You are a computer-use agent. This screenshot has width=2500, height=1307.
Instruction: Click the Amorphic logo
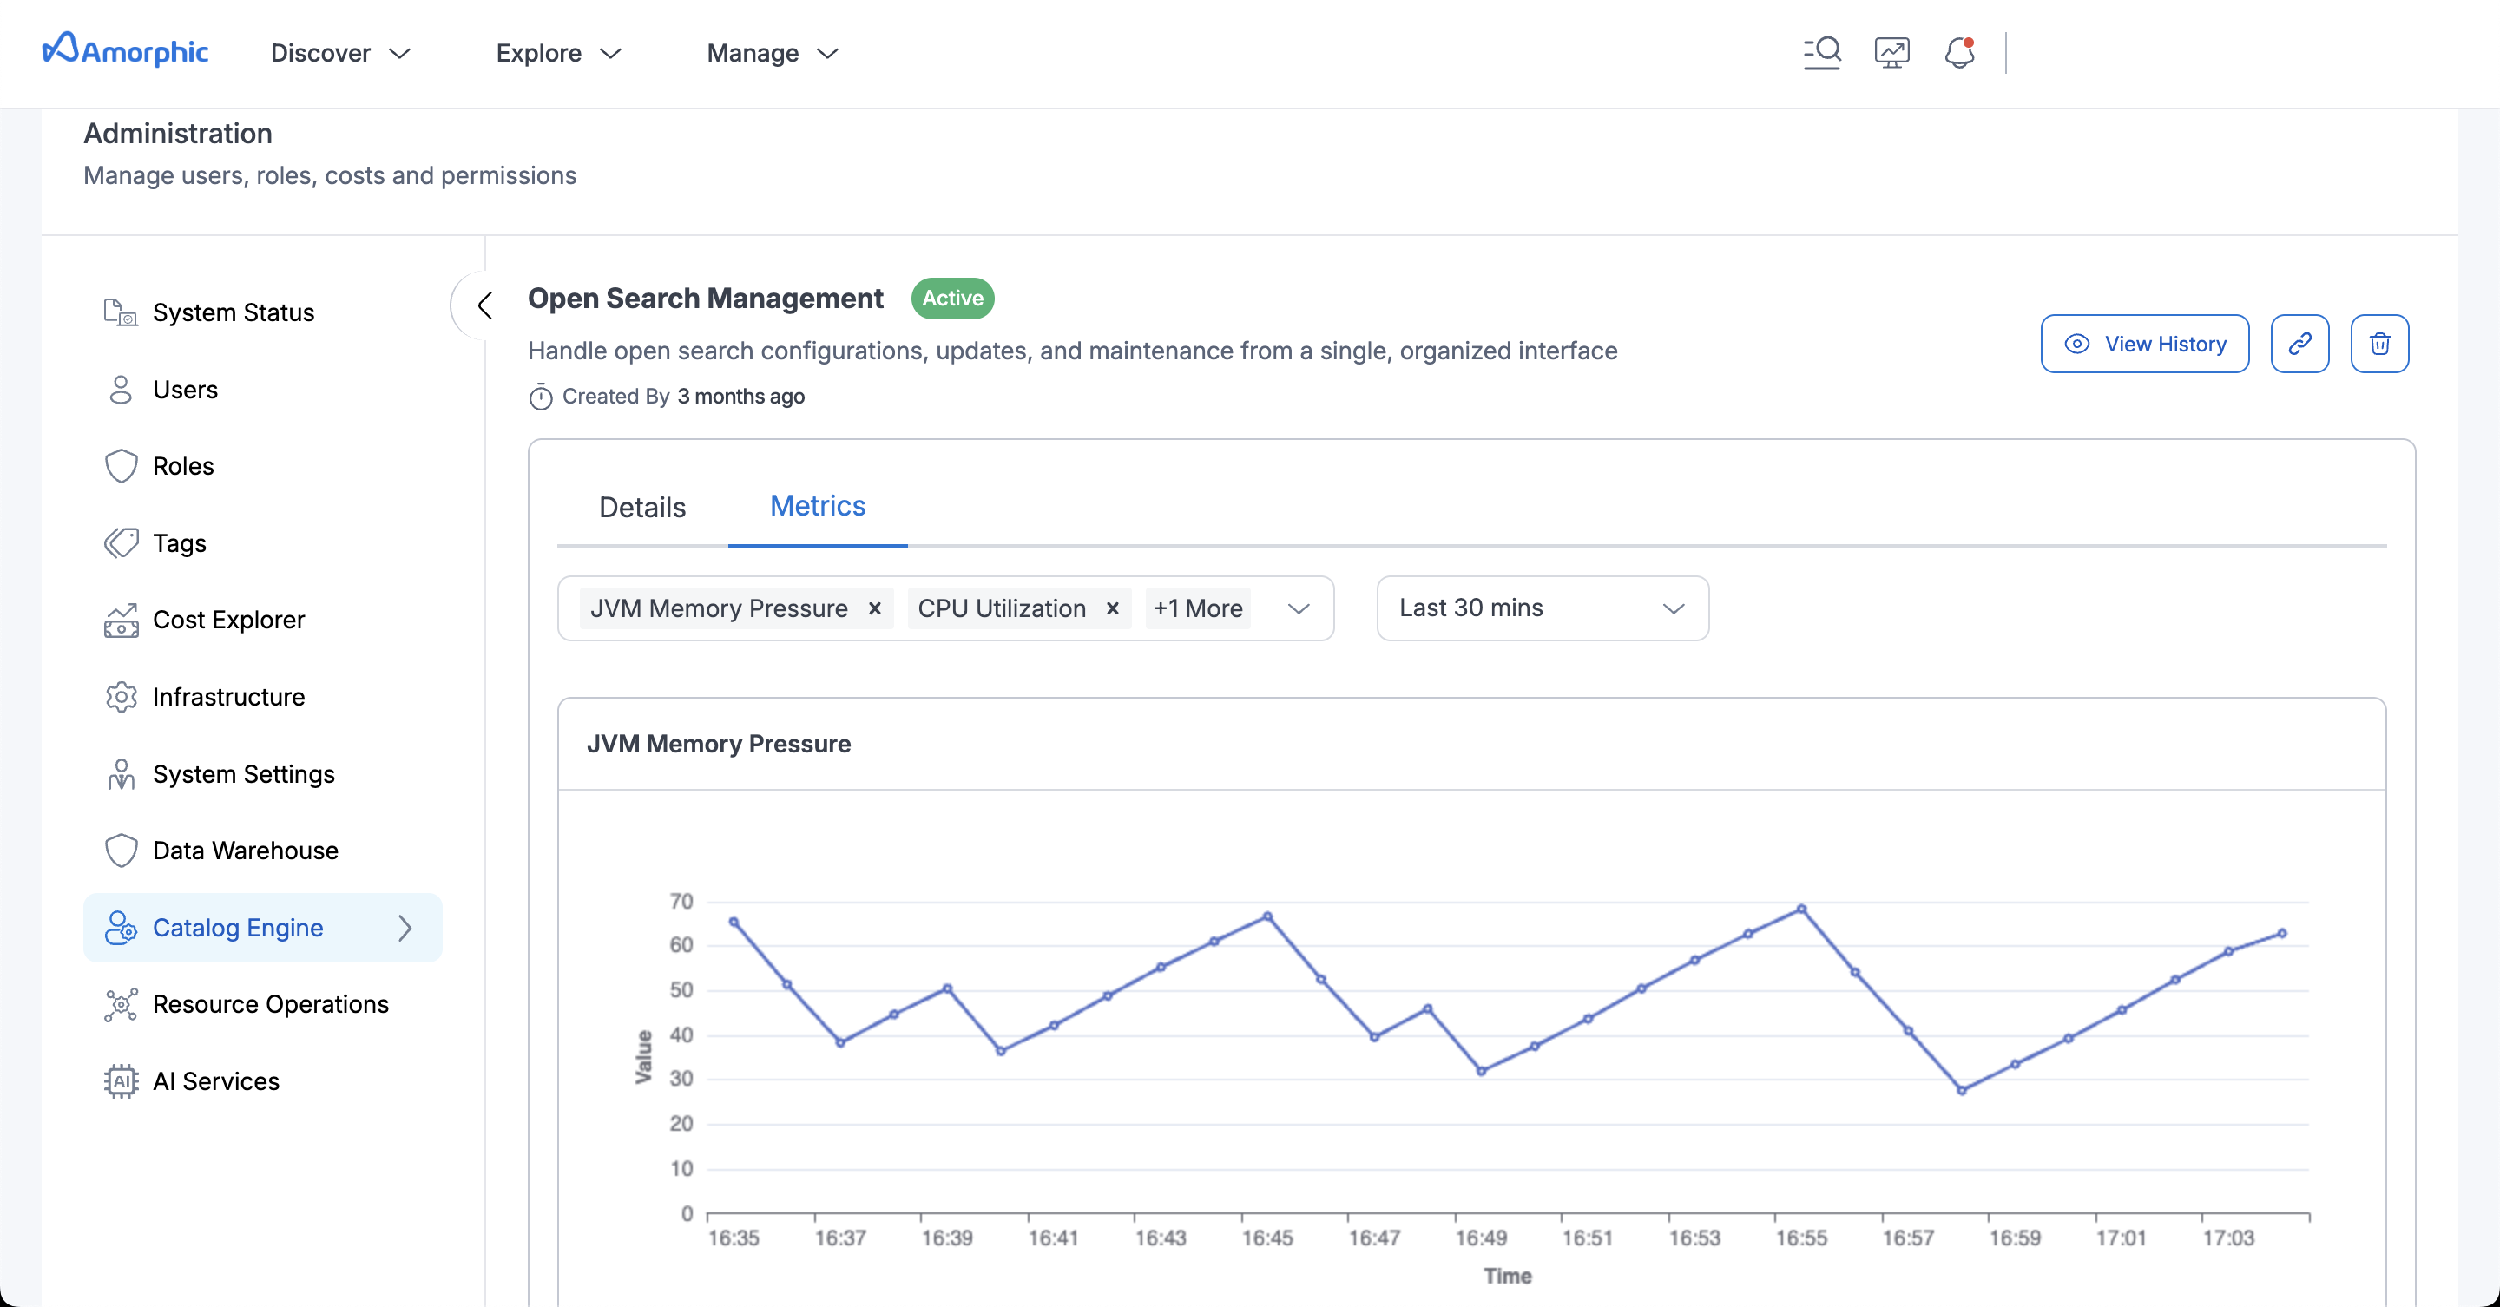point(126,50)
